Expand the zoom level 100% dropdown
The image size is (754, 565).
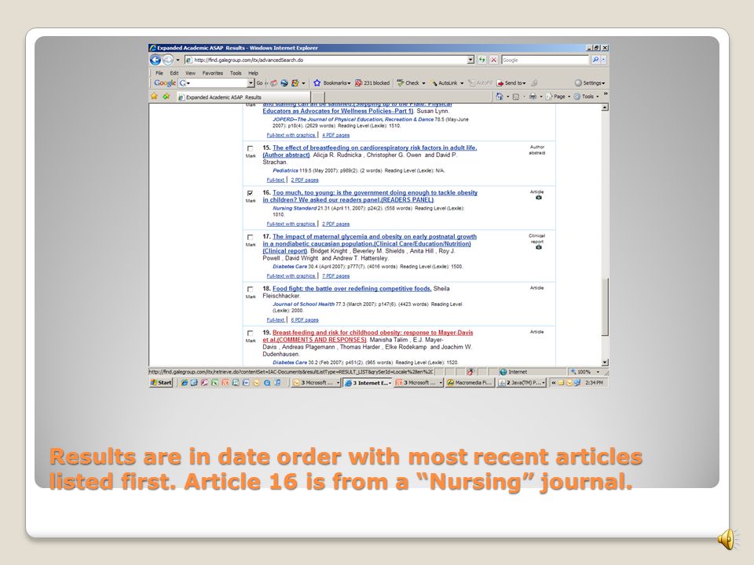coord(598,372)
